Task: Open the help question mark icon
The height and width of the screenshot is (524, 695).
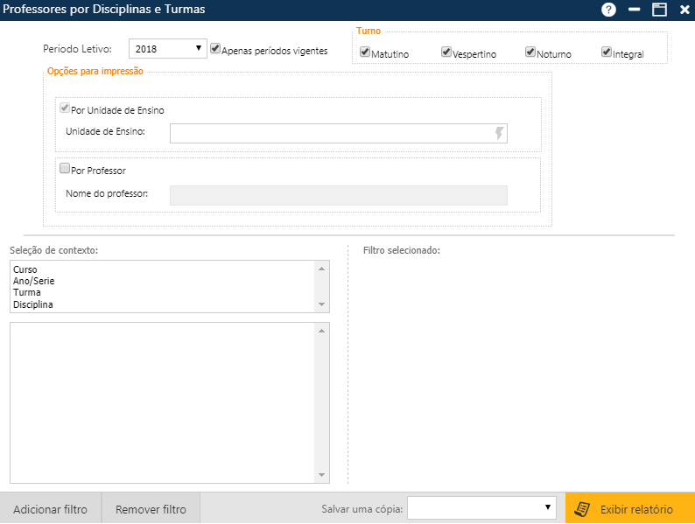Action: [x=608, y=10]
